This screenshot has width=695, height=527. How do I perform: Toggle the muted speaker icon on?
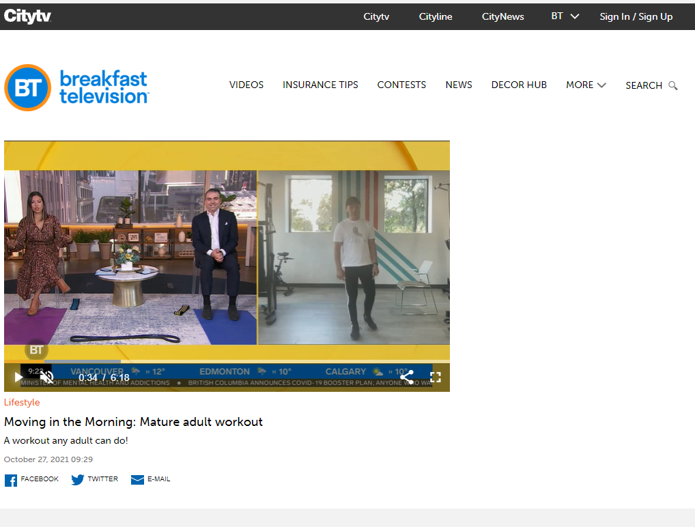(x=46, y=376)
